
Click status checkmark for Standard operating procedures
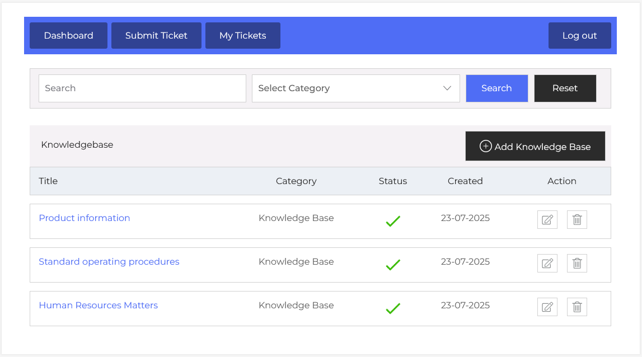click(393, 265)
